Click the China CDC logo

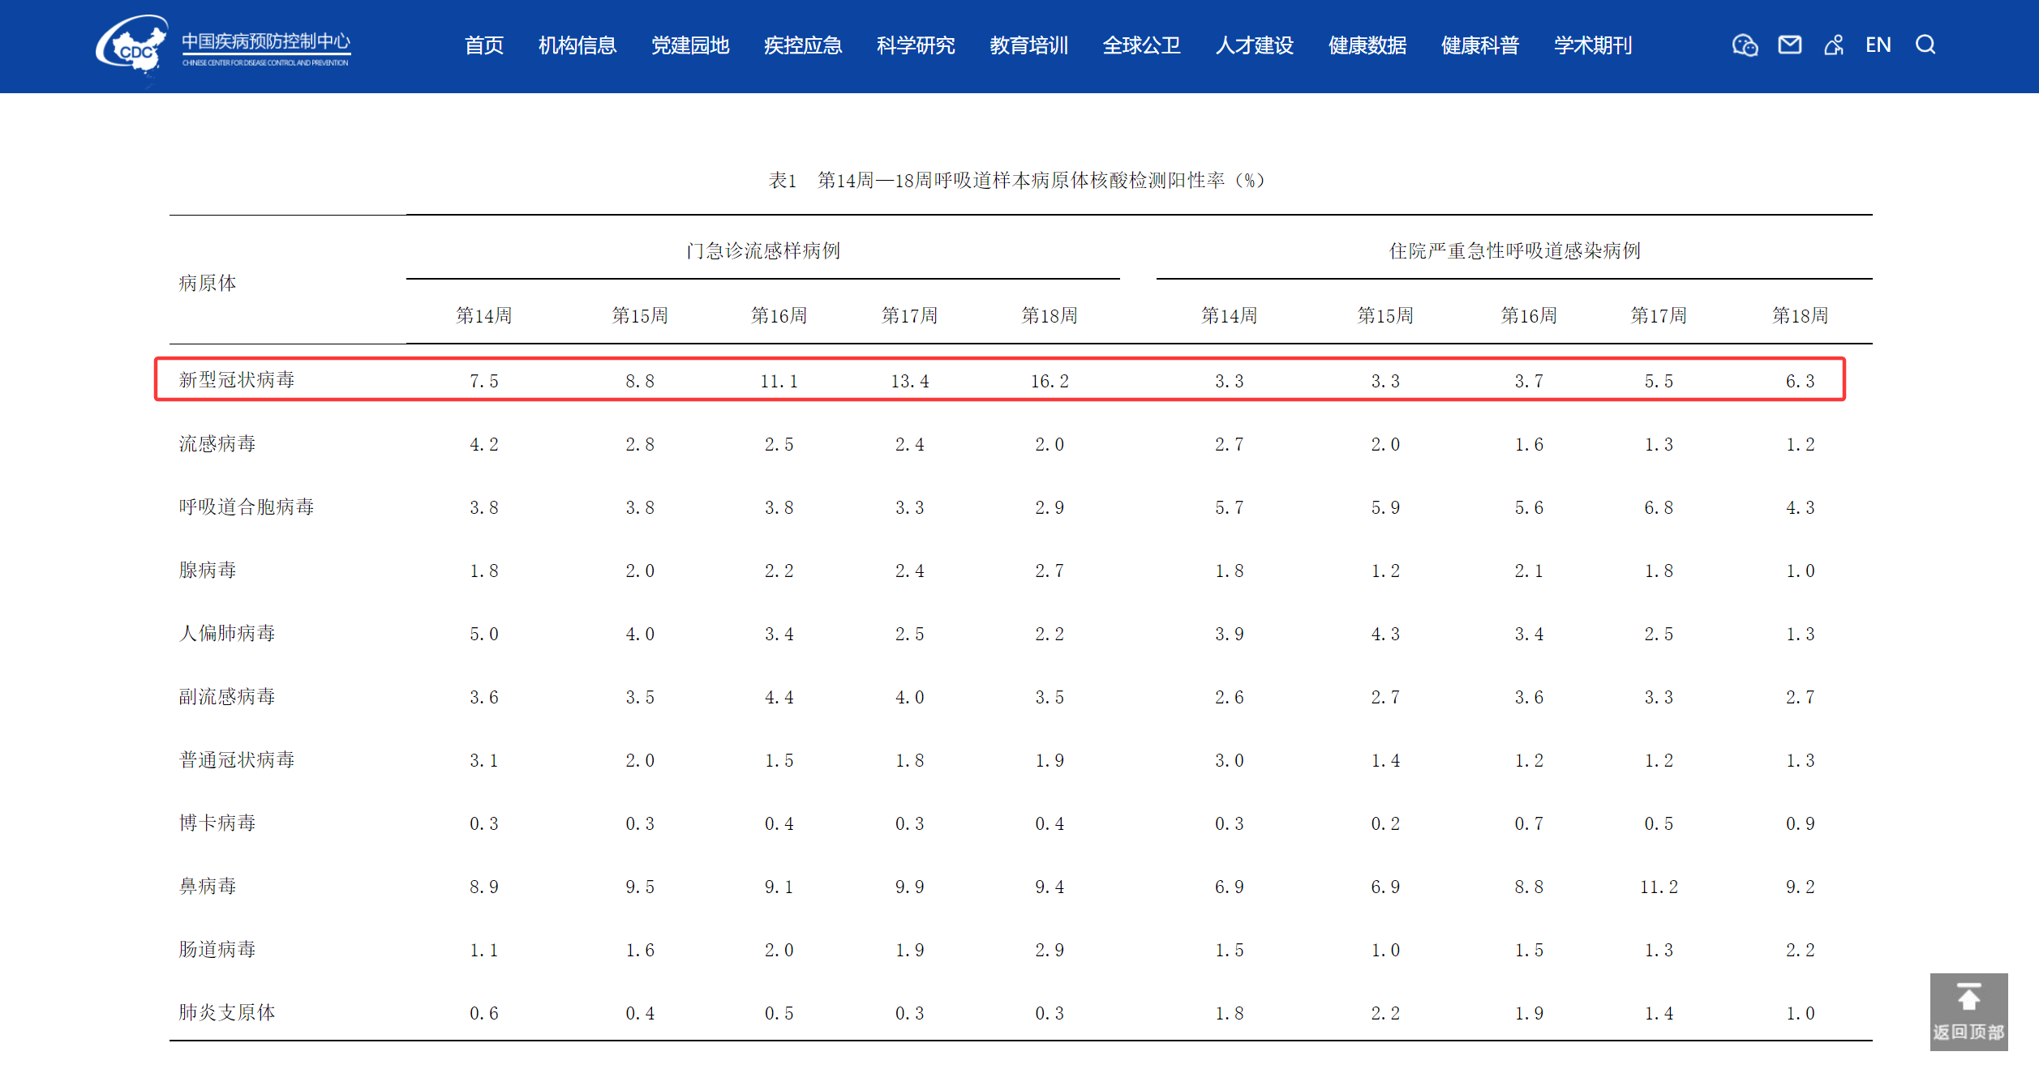pos(223,46)
